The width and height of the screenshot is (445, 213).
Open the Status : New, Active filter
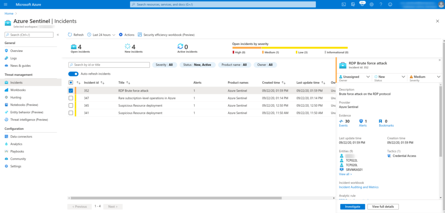tap(197, 65)
